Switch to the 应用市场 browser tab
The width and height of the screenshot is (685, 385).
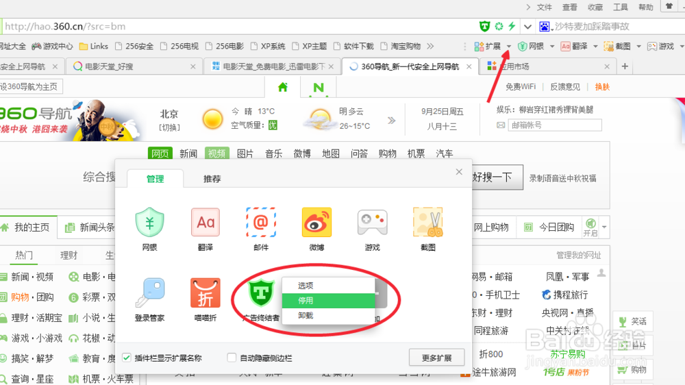tap(548, 66)
